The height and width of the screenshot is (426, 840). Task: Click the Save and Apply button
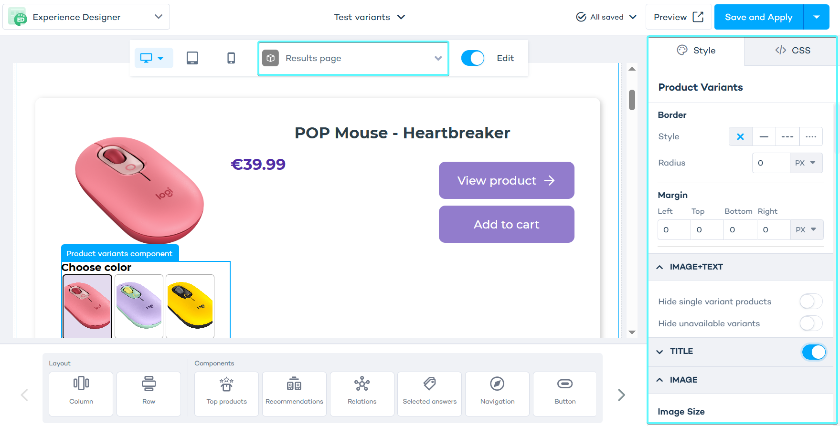point(758,17)
